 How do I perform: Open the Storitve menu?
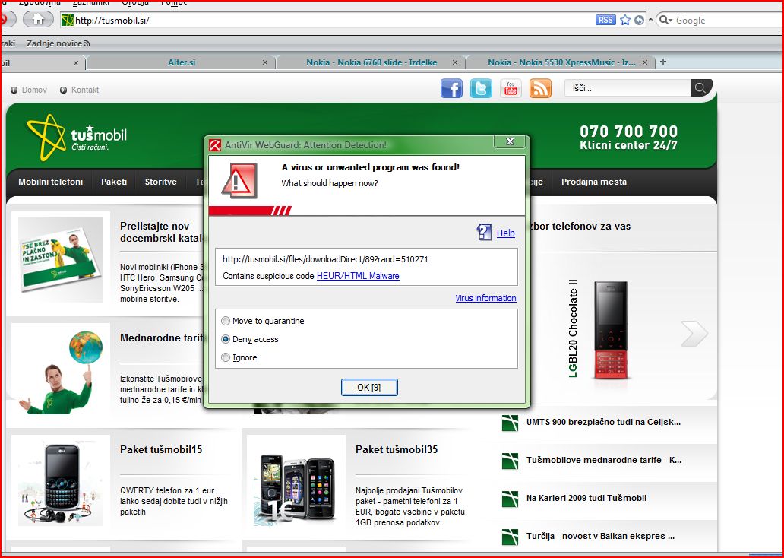[160, 182]
